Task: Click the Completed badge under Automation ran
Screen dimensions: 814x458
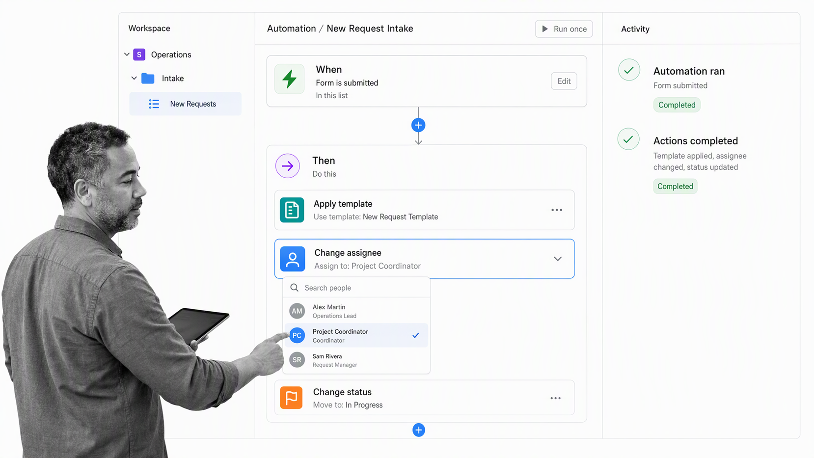Action: (677, 105)
